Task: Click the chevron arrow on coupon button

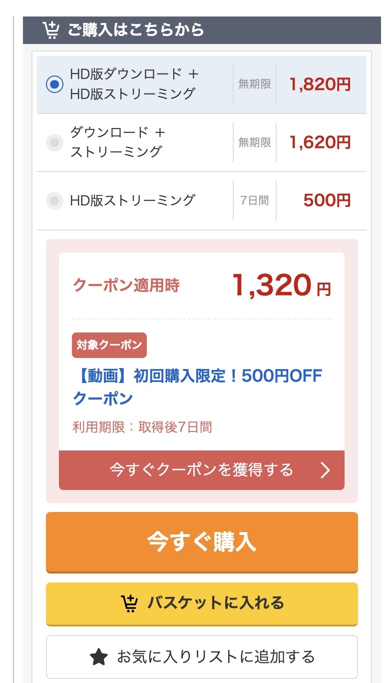Action: 325,470
